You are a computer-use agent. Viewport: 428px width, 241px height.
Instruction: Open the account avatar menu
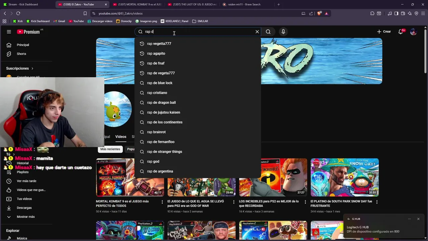coord(413,32)
